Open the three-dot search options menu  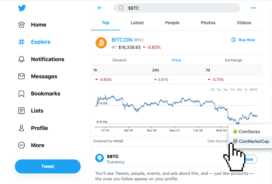253,8
